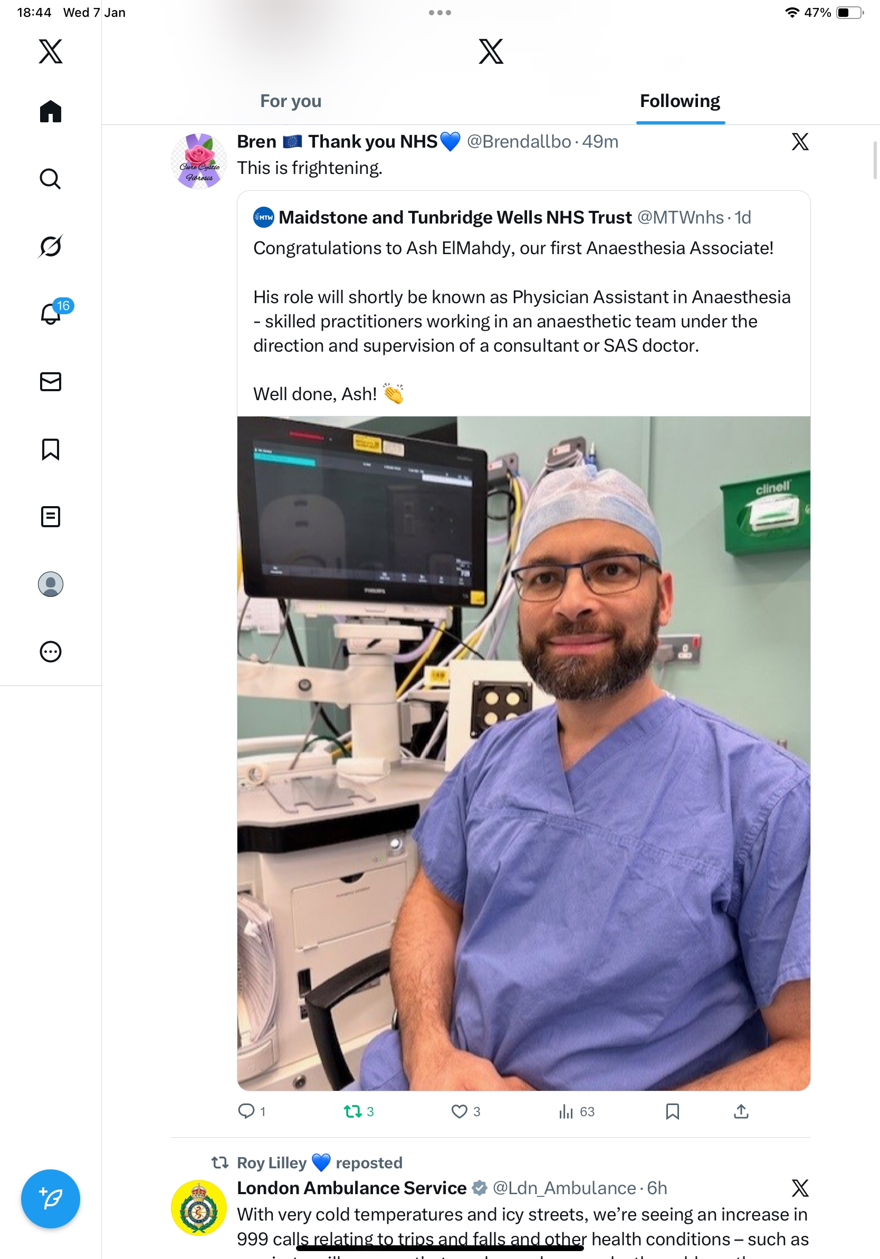Enlarge the photo of Ash in scrubs
Viewport: 880px width, 1259px height.
(523, 753)
